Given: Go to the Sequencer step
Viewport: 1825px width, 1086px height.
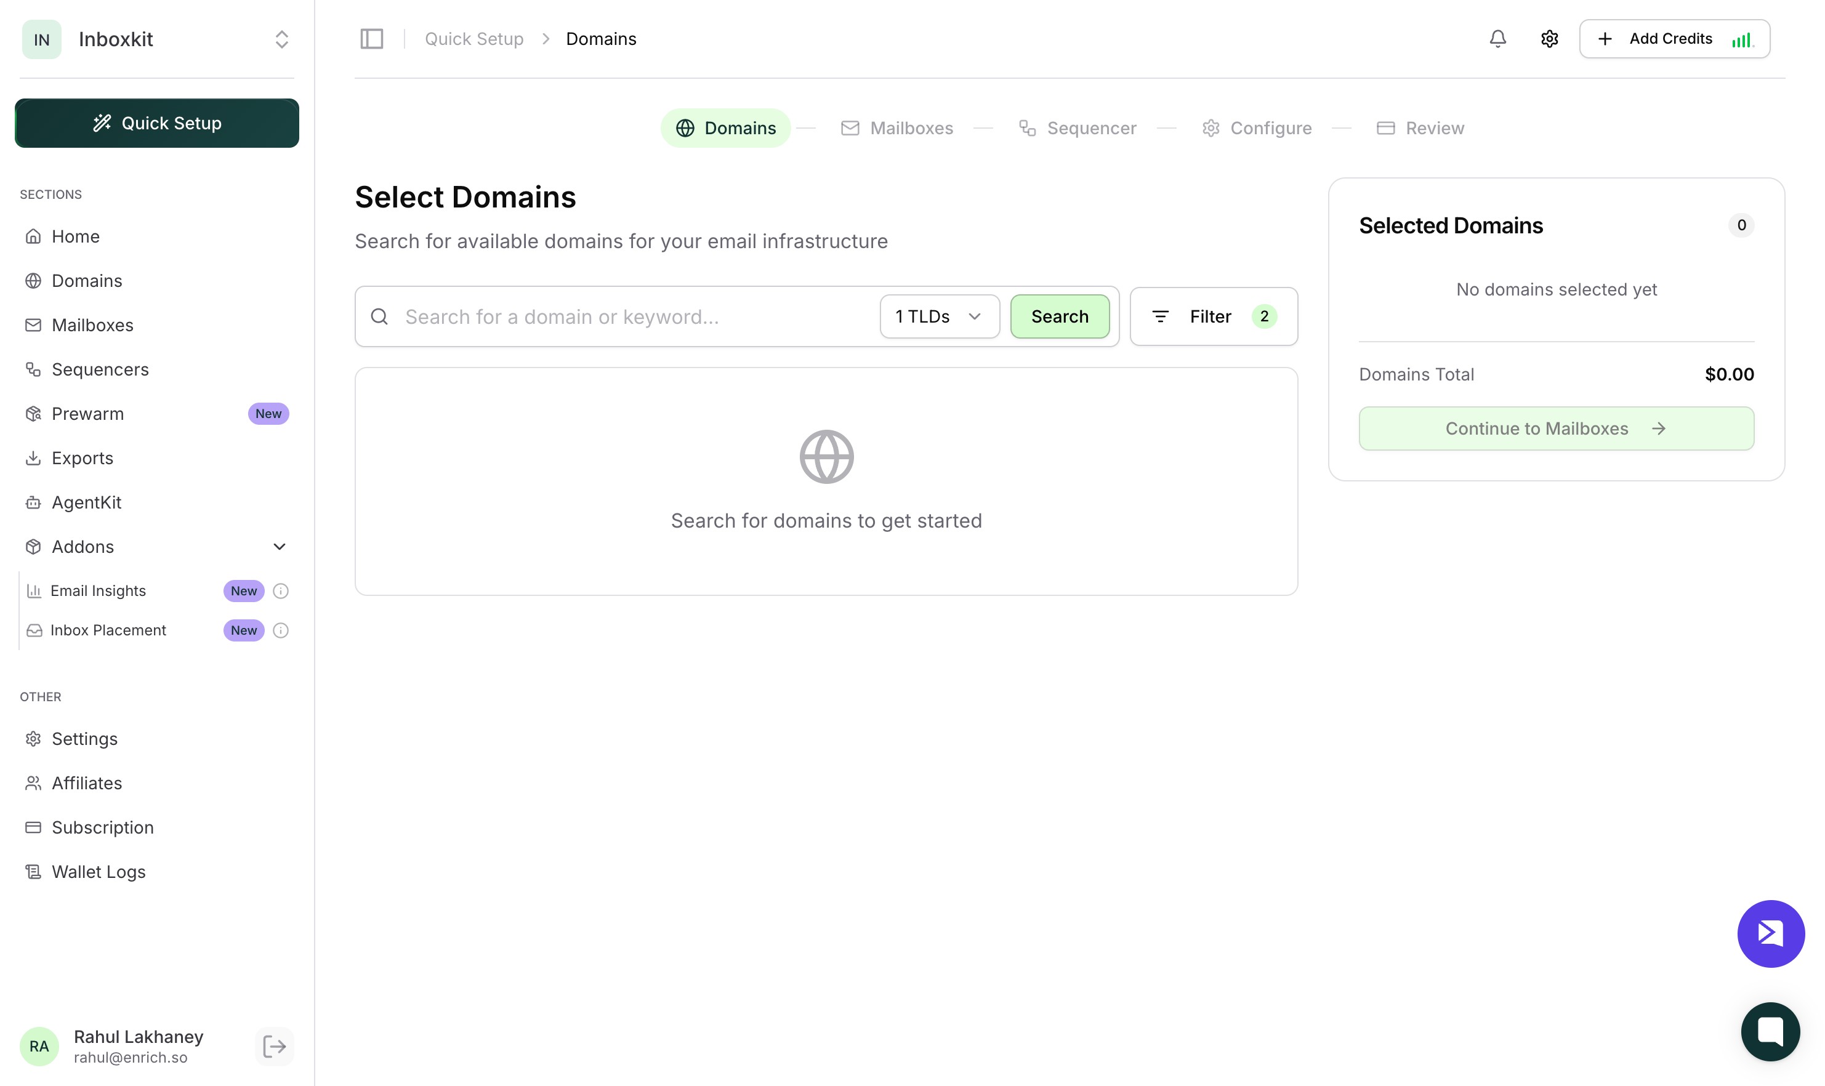Looking at the screenshot, I should tap(1077, 128).
